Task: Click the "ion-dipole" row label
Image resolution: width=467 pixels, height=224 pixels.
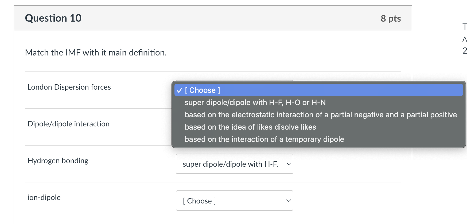Action: pos(44,198)
